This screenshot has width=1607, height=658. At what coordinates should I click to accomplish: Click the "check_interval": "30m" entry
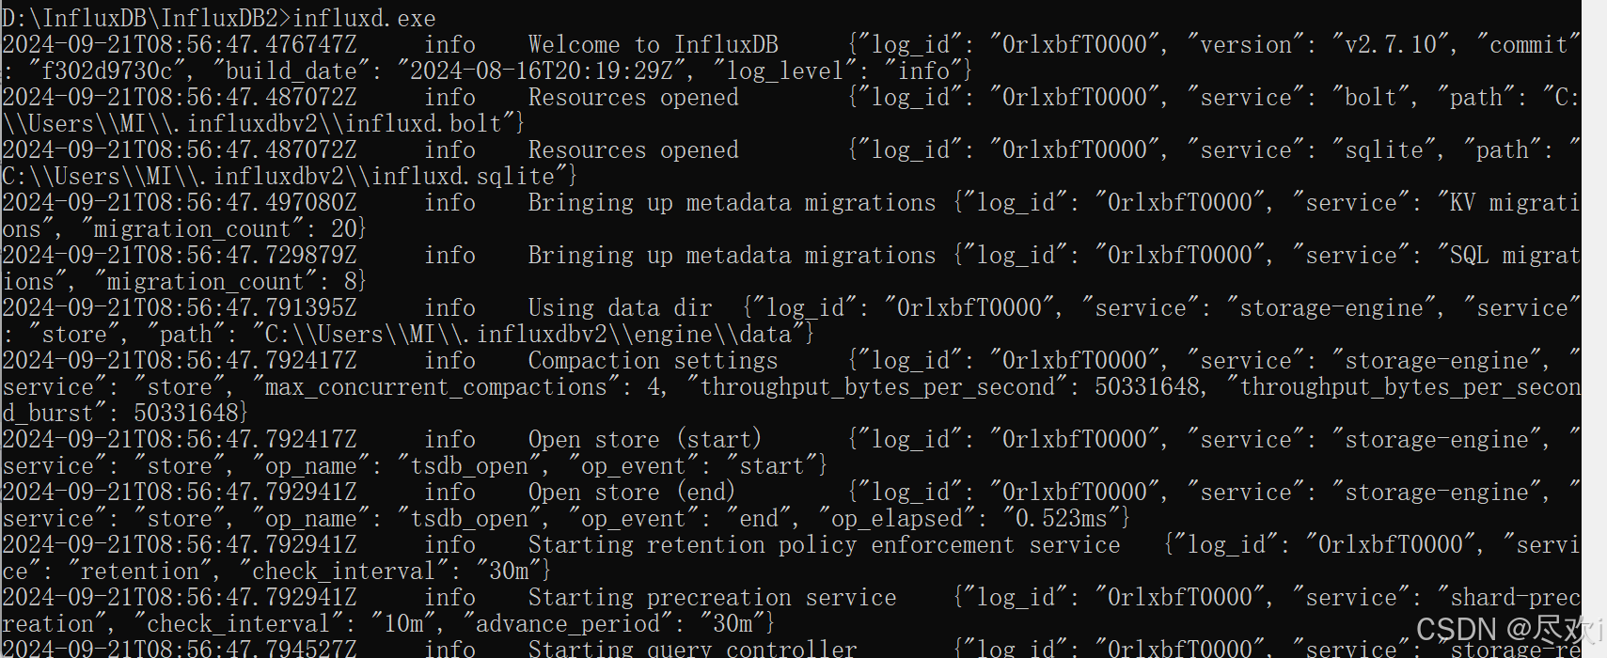click(390, 571)
